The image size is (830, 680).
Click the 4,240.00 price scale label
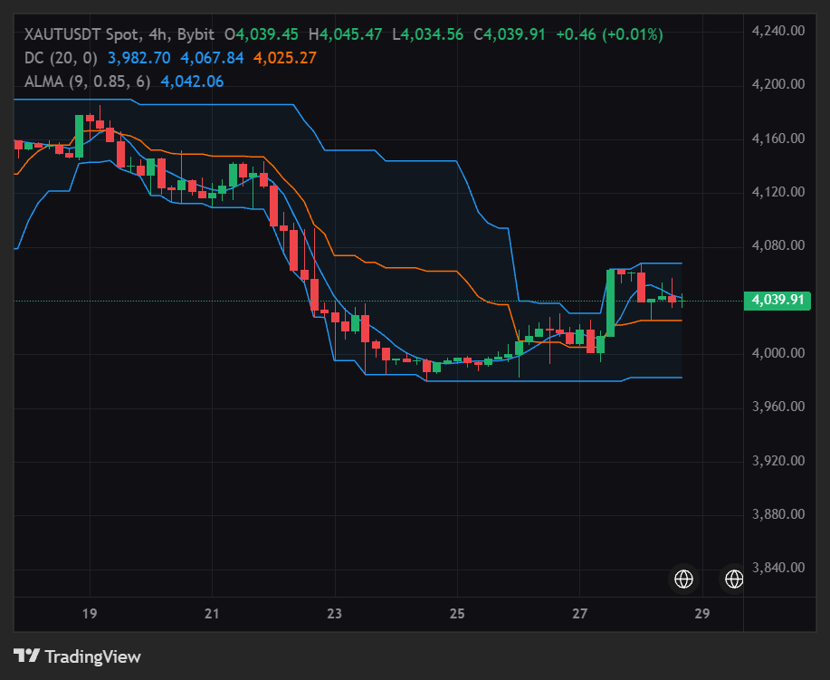(778, 31)
